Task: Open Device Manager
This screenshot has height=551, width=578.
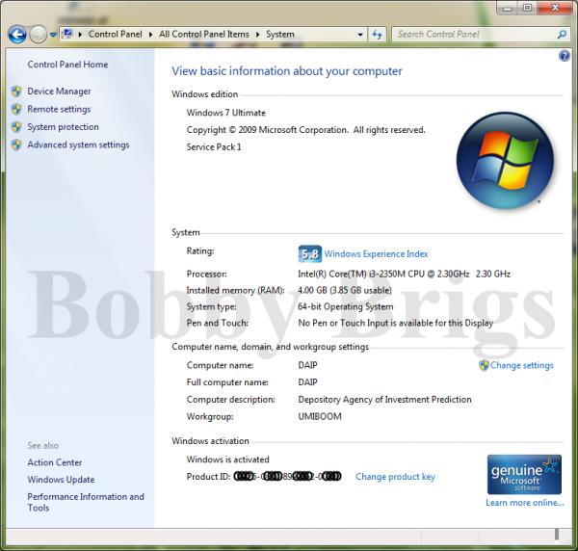Action: (x=59, y=92)
